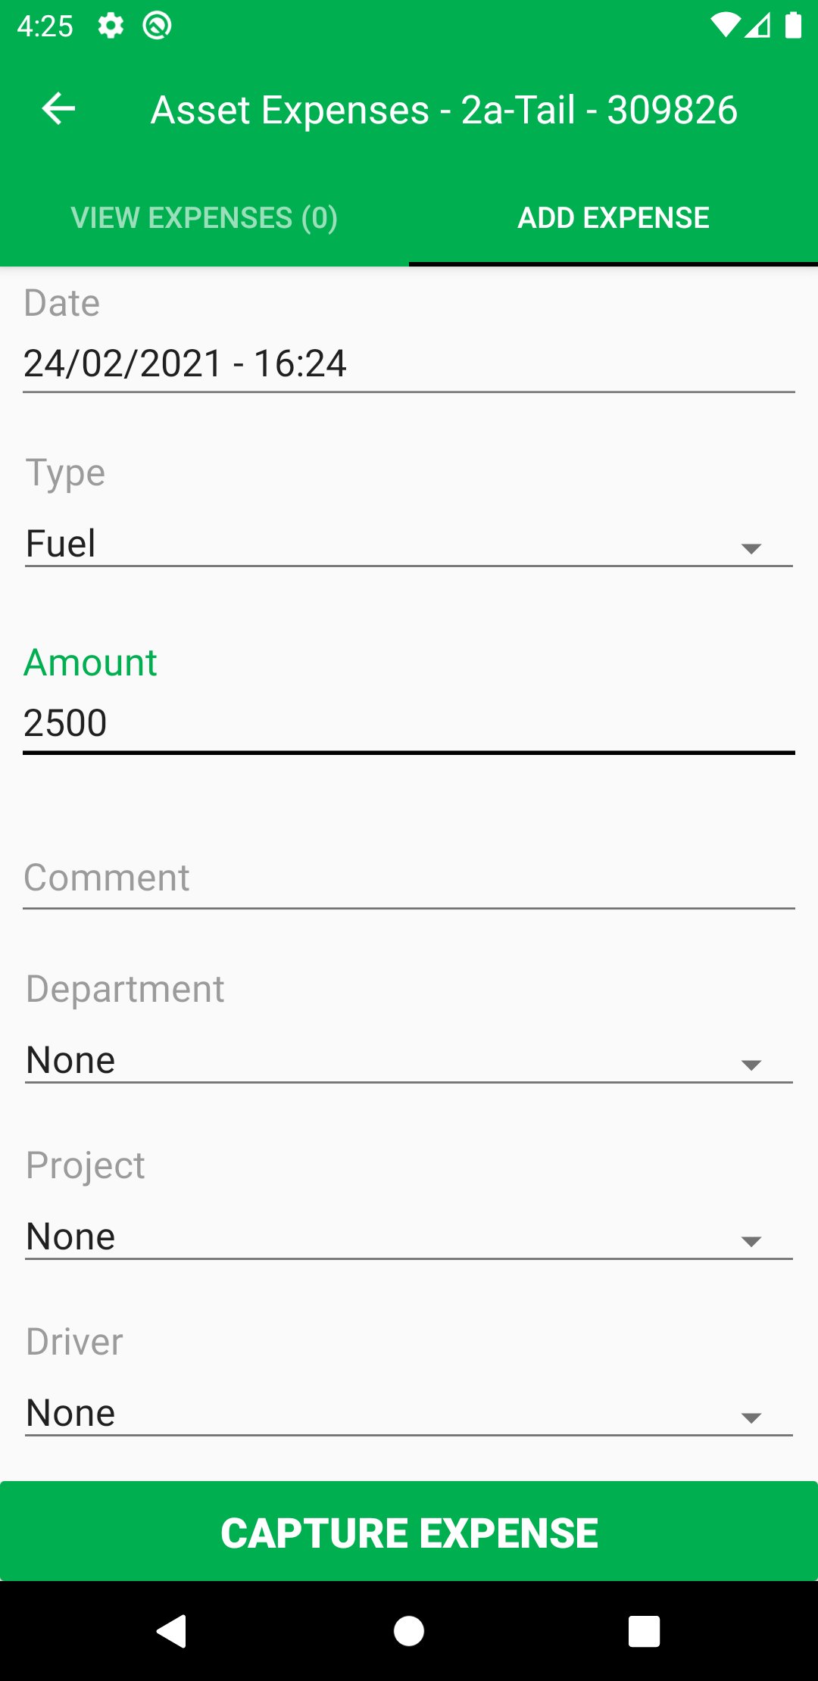The image size is (818, 1681).
Task: Tap the cellular signal icon
Action: coord(758,26)
